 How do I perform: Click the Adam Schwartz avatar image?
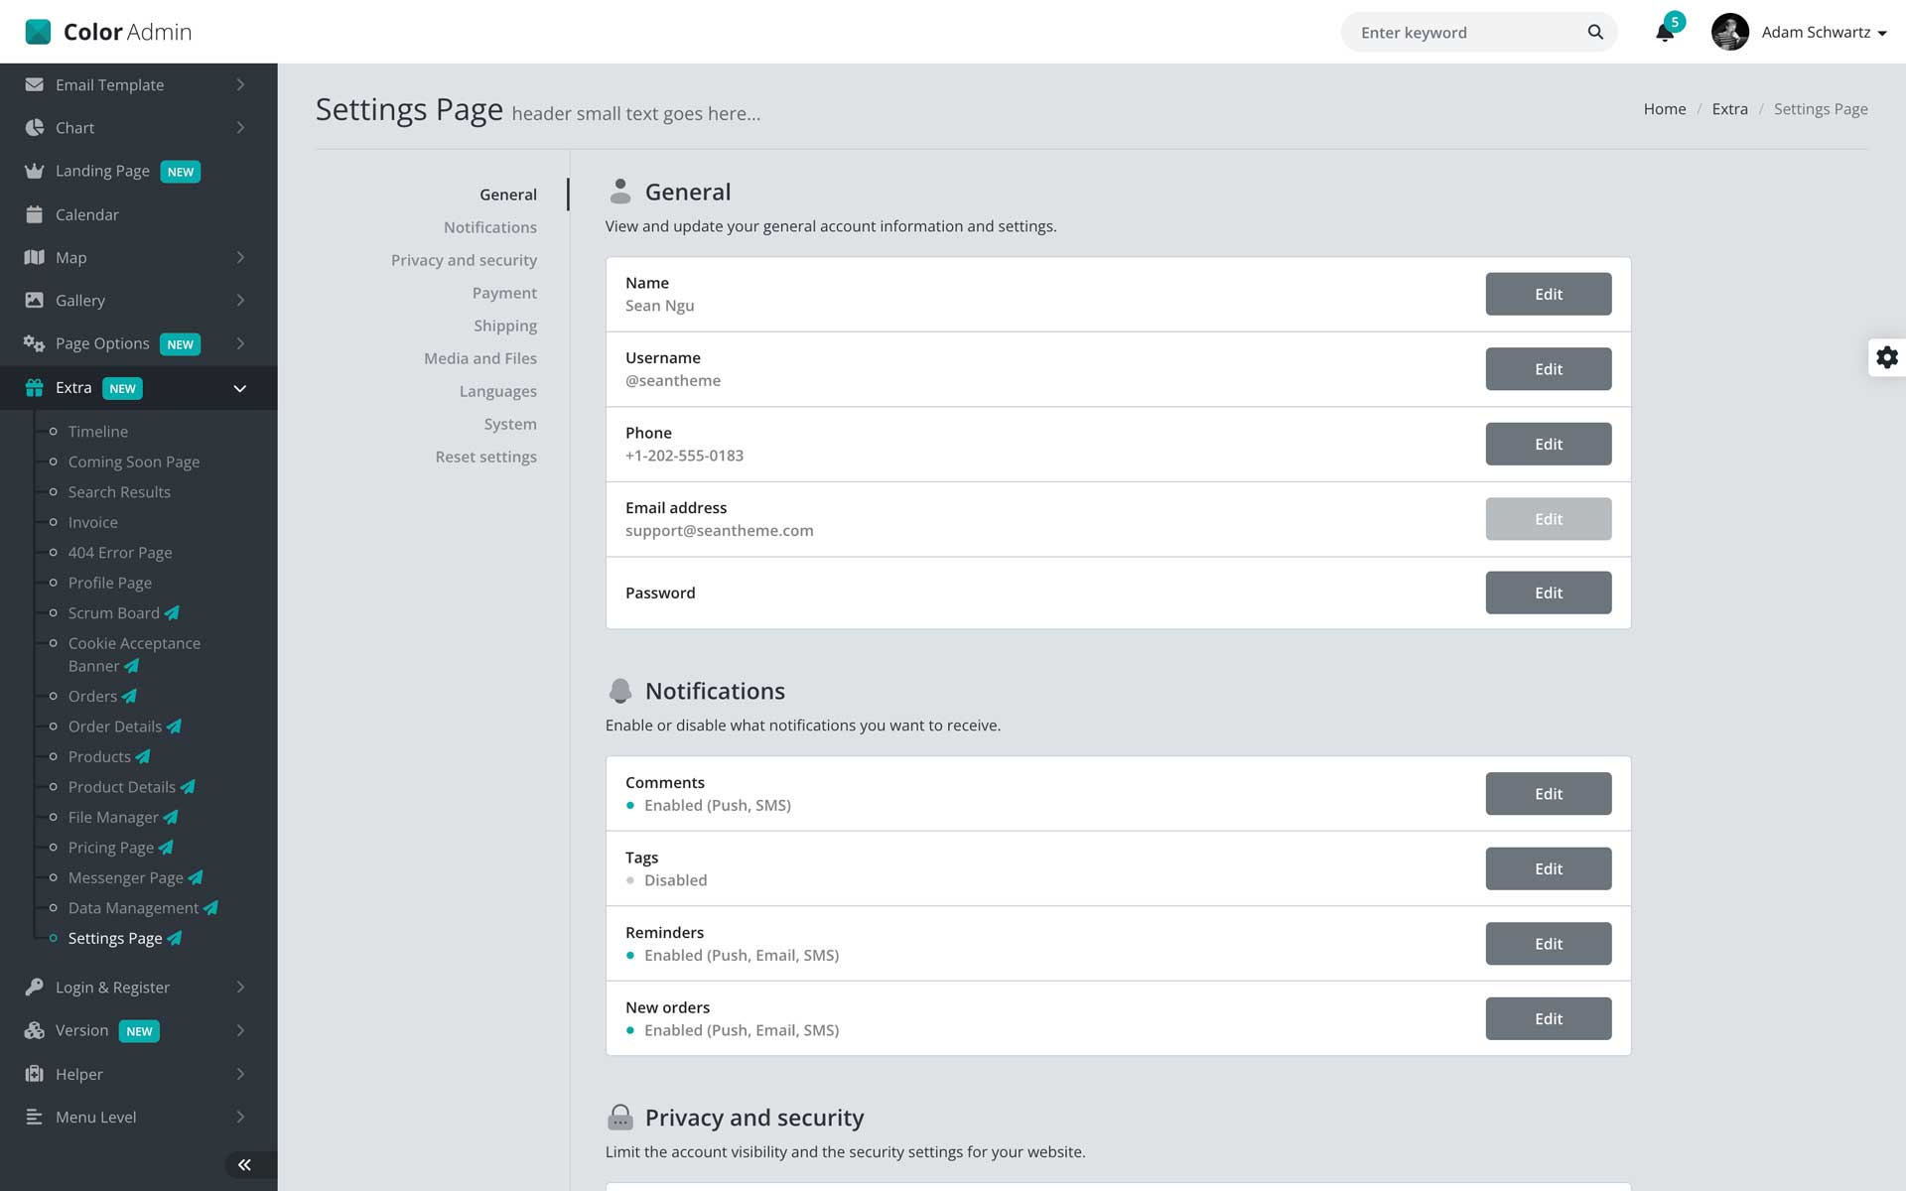(x=1729, y=32)
